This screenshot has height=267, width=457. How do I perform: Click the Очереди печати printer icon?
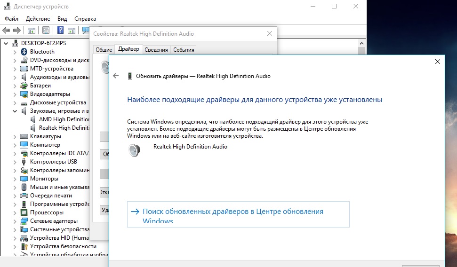coord(24,196)
